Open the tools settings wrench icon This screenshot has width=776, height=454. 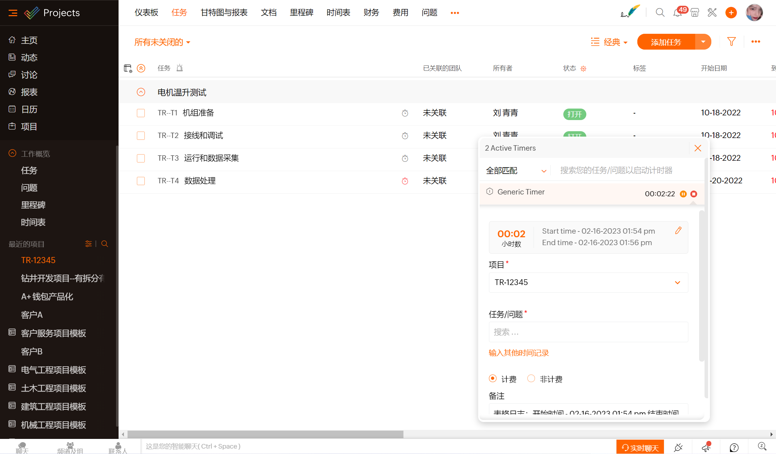[x=712, y=13]
